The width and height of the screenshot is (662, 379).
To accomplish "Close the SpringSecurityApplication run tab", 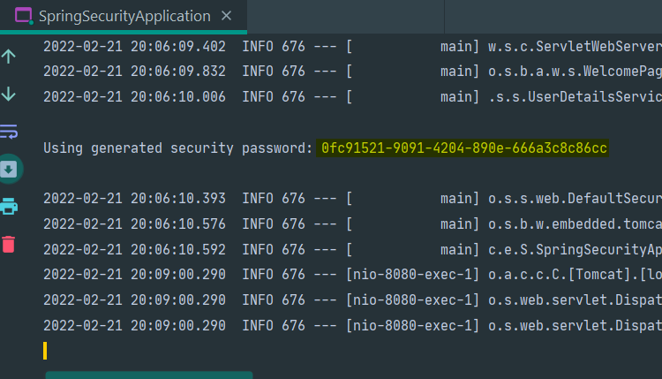I will [x=228, y=16].
